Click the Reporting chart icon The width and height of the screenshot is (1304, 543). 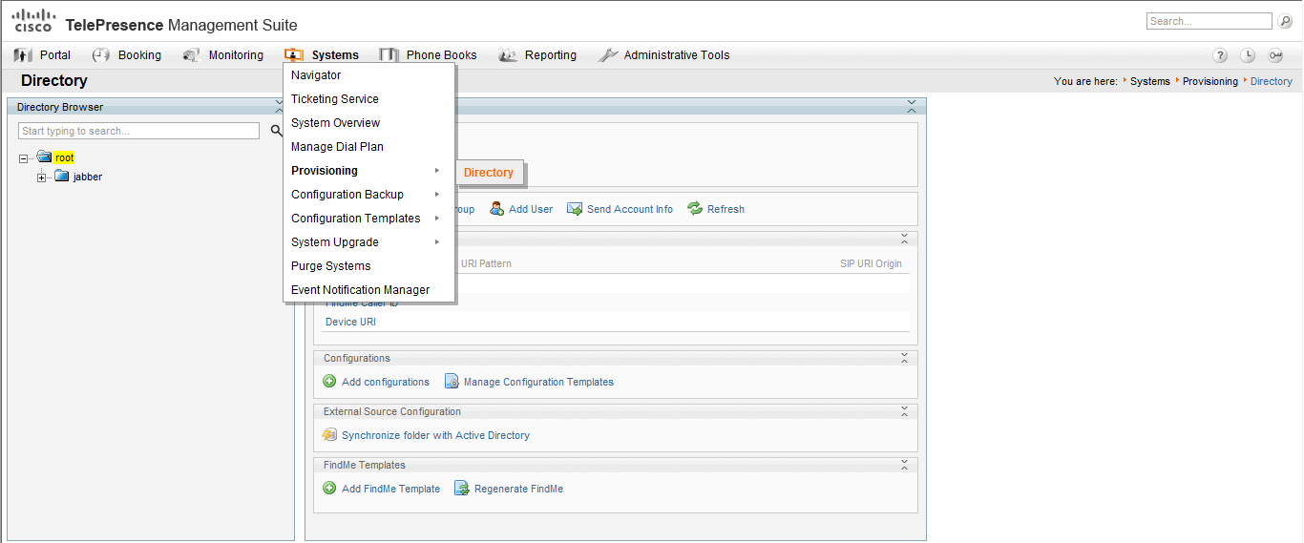508,55
